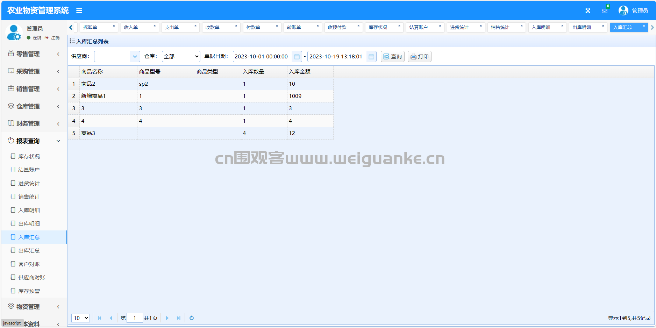This screenshot has height=328, width=656.
Task: Click the 查询 search button
Action: (x=392, y=57)
